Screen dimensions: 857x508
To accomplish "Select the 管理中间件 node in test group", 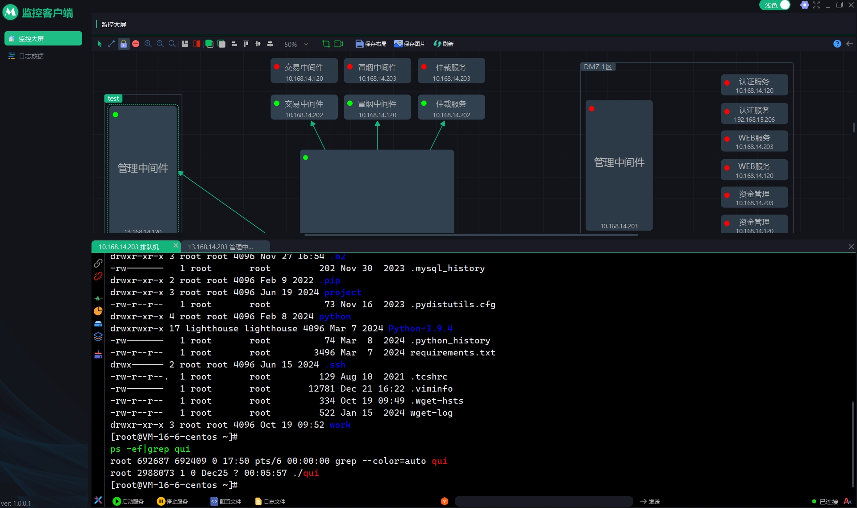I will [x=143, y=169].
